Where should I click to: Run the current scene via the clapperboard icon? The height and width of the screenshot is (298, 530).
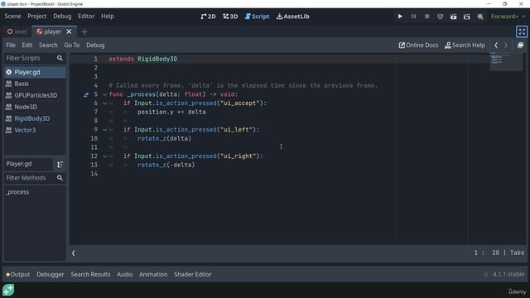(453, 17)
